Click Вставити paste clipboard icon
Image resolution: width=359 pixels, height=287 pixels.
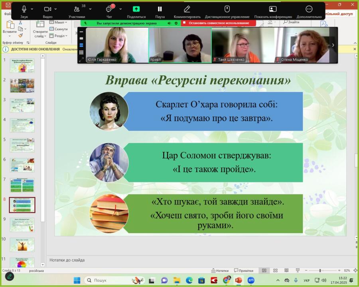coord(10,25)
